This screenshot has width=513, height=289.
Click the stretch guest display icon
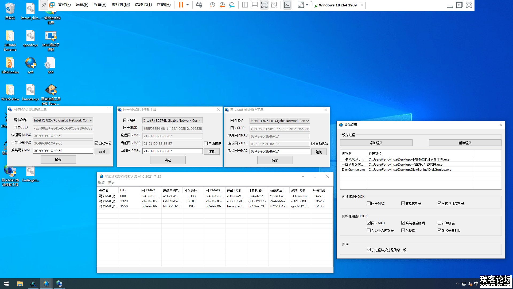tap(301, 5)
